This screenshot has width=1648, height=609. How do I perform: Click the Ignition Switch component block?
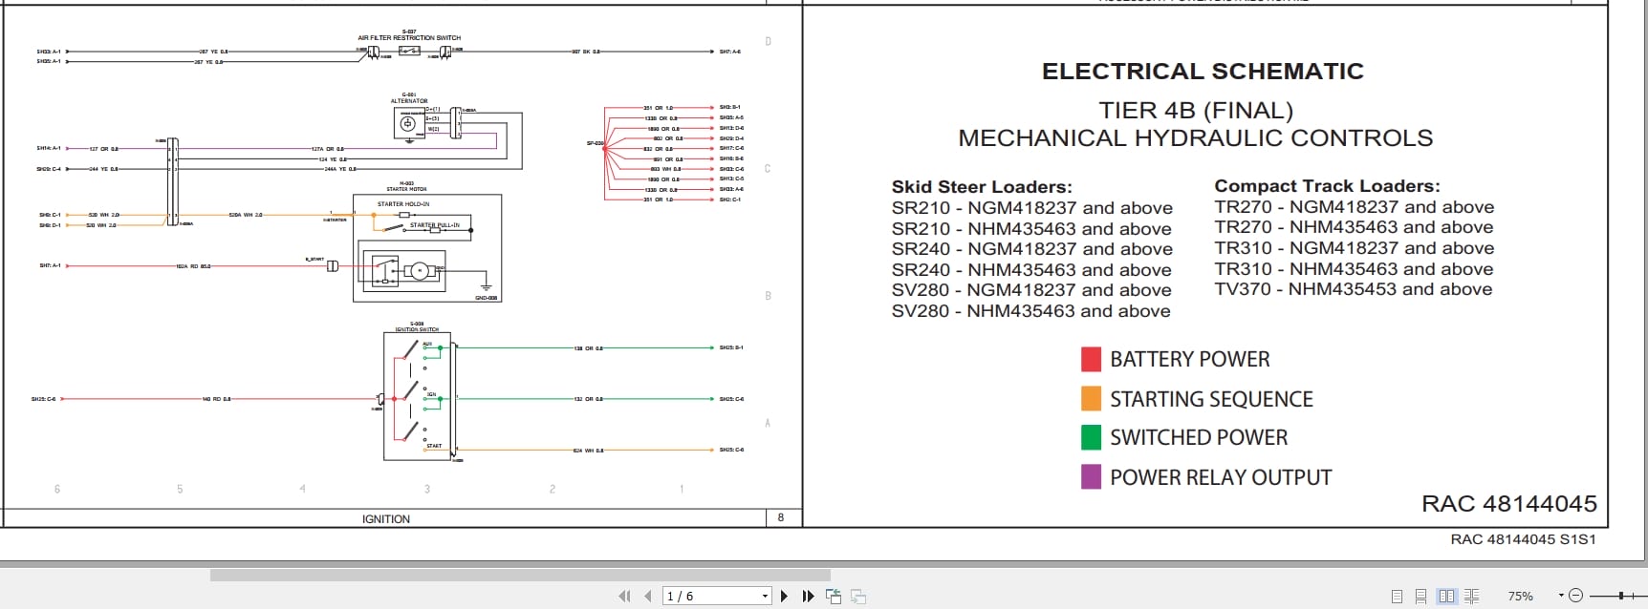[418, 397]
